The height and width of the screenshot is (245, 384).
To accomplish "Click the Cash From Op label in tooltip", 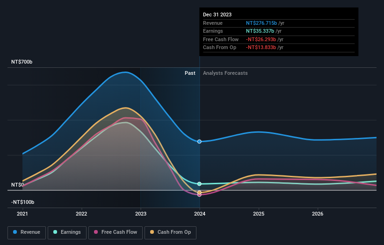I will 220,48.
